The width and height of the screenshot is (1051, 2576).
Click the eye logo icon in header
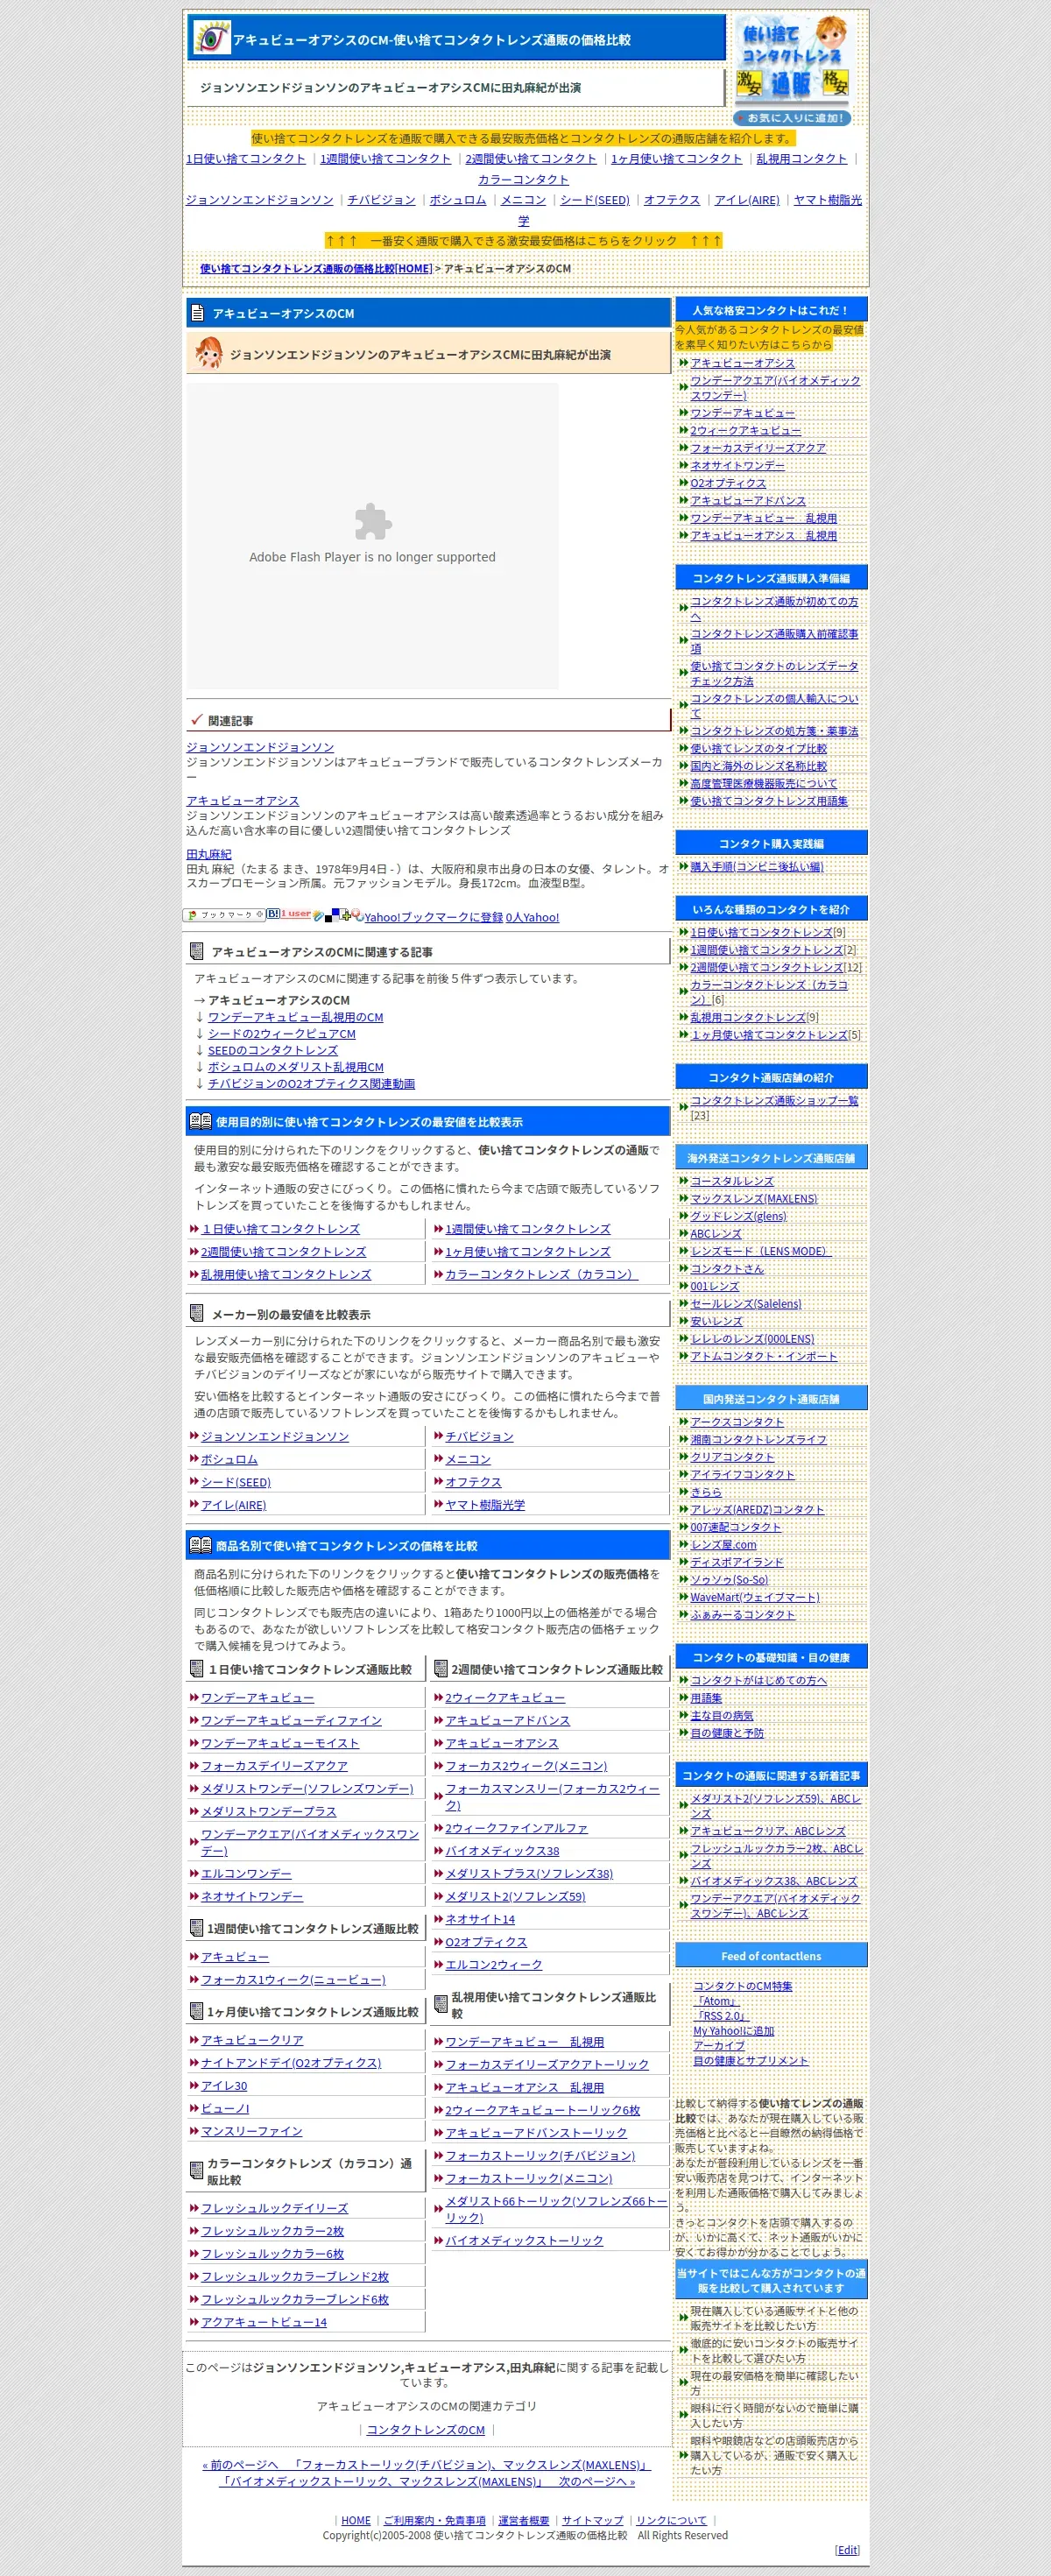211,38
